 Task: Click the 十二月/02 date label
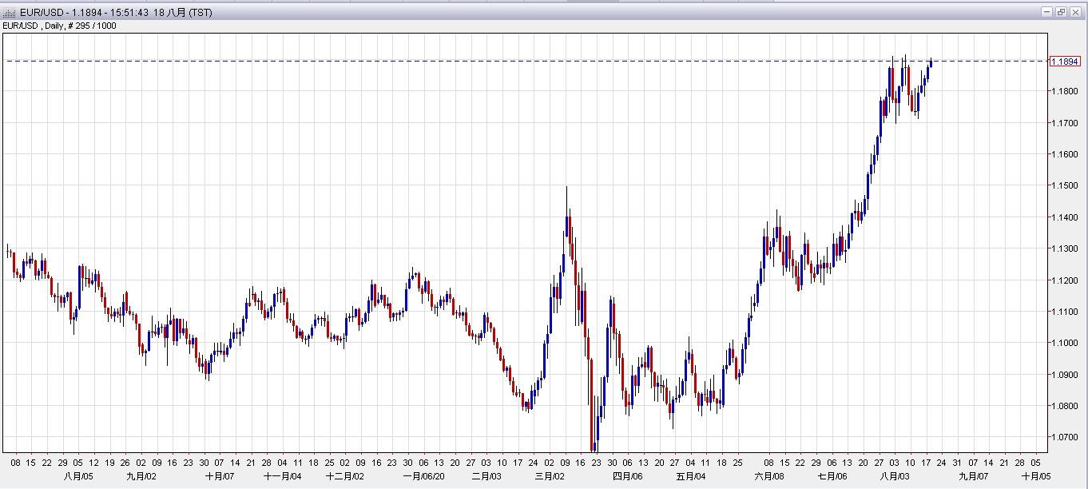pyautogui.click(x=344, y=476)
